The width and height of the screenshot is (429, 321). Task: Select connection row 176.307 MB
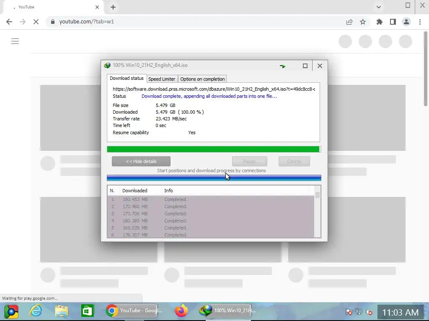click(x=211, y=235)
